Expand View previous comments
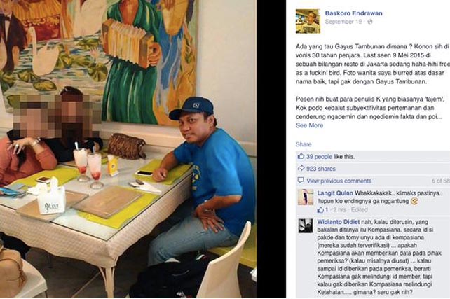 coord(339,181)
